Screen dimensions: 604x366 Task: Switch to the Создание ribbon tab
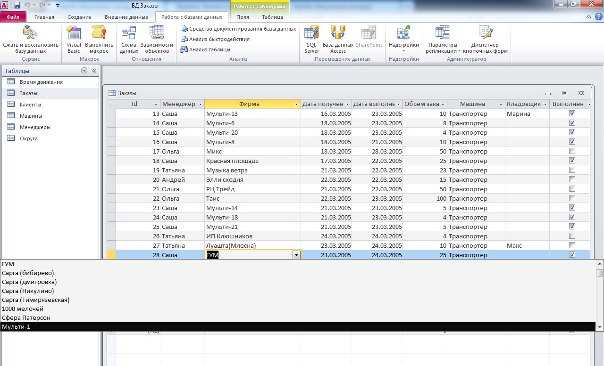79,17
